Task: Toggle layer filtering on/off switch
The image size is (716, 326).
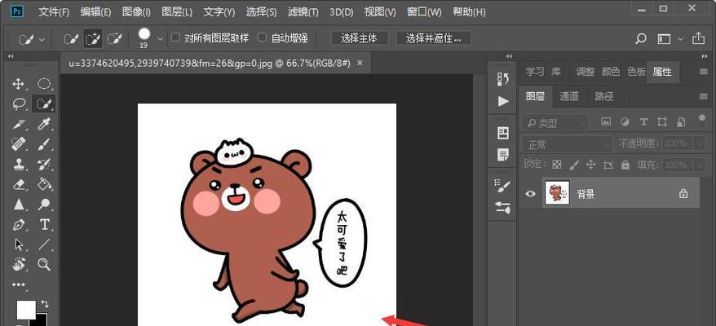Action: [x=701, y=120]
